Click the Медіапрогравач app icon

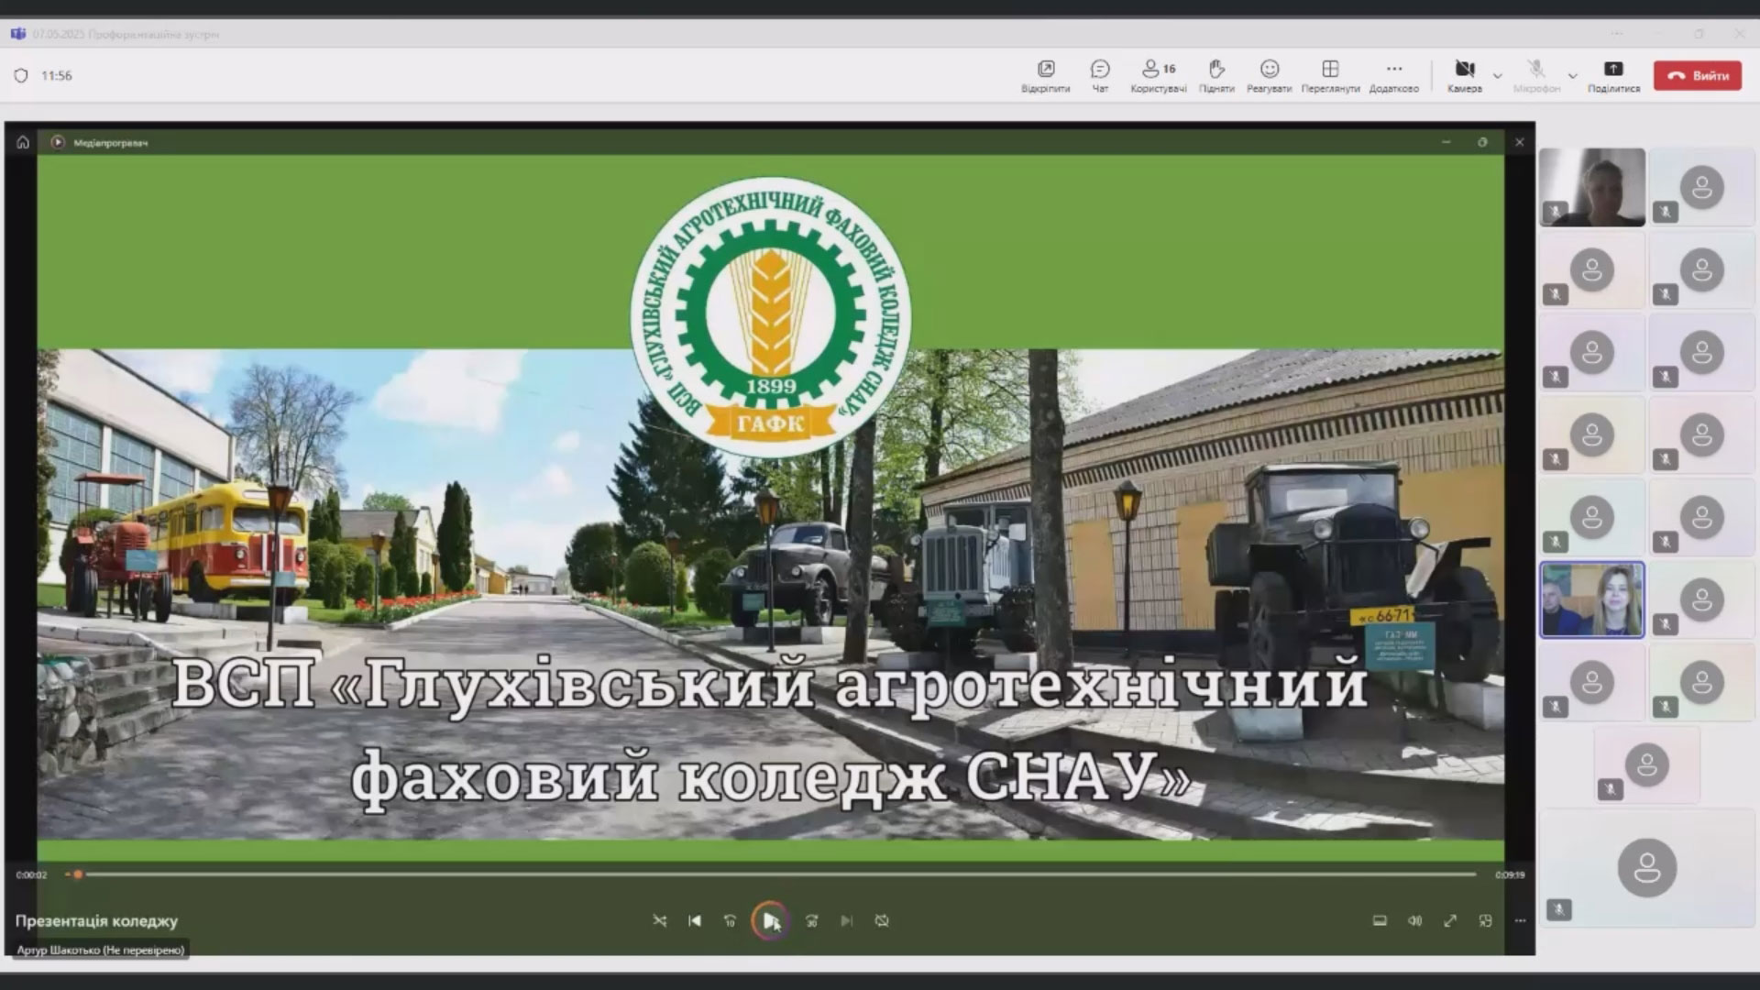pyautogui.click(x=58, y=142)
